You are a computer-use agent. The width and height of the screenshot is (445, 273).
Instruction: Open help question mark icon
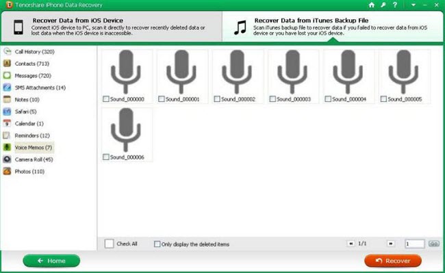click(x=395, y=5)
